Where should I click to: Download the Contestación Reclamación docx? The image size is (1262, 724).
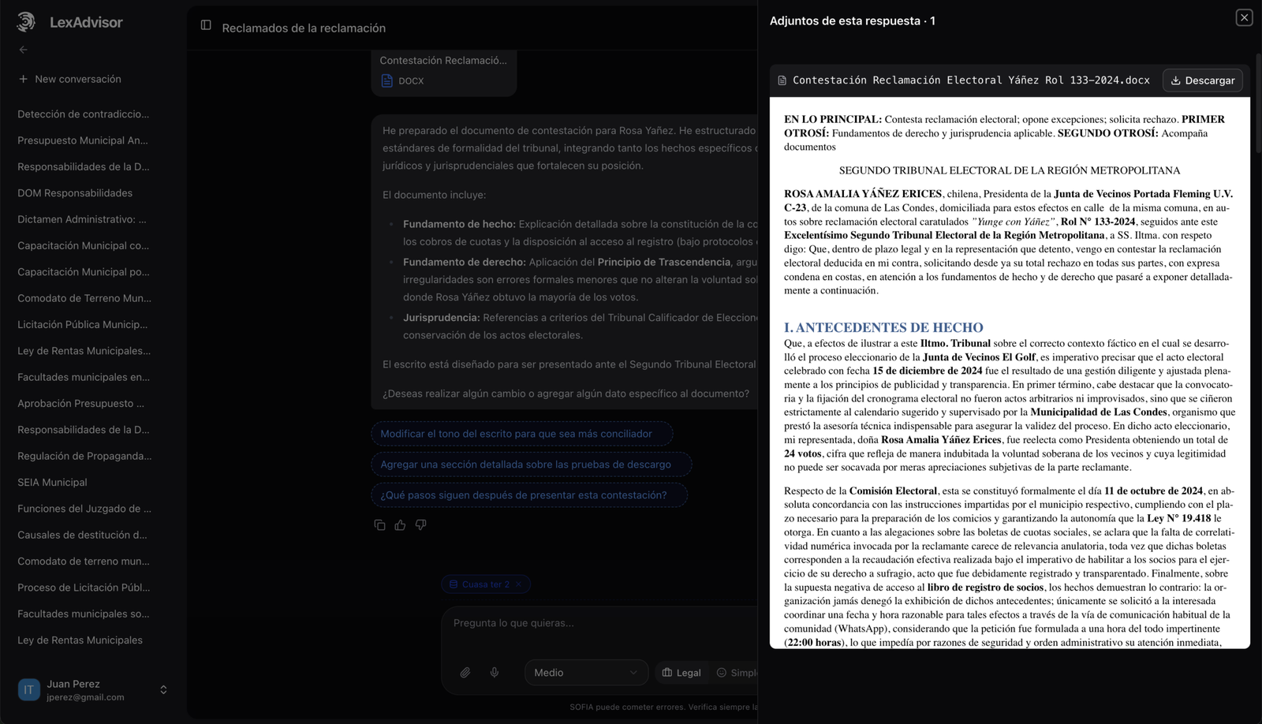tap(1202, 80)
